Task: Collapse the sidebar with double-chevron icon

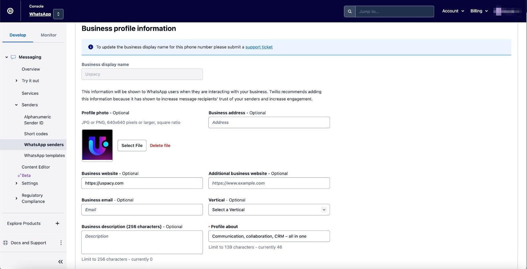Action: (x=60, y=262)
